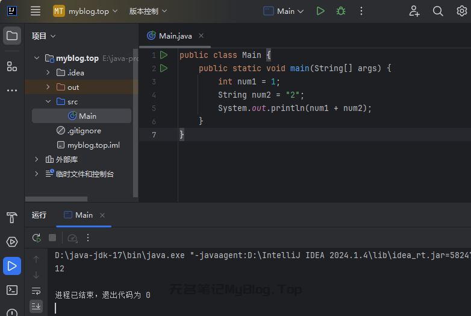Select the out folder row
This screenshot has width=471, height=316.
(x=81, y=87)
